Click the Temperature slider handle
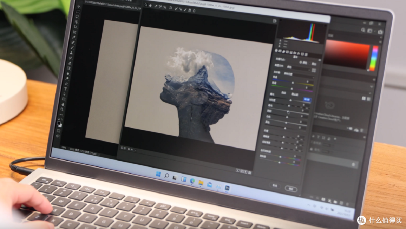The width and height of the screenshot is (406, 229). click(x=293, y=83)
